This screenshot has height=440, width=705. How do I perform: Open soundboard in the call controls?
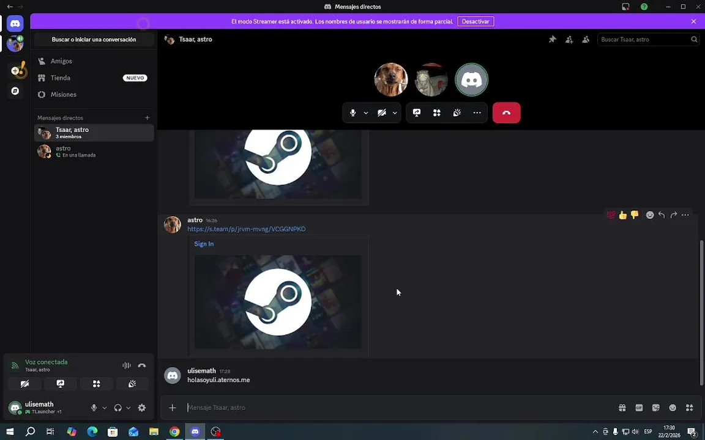tap(457, 112)
